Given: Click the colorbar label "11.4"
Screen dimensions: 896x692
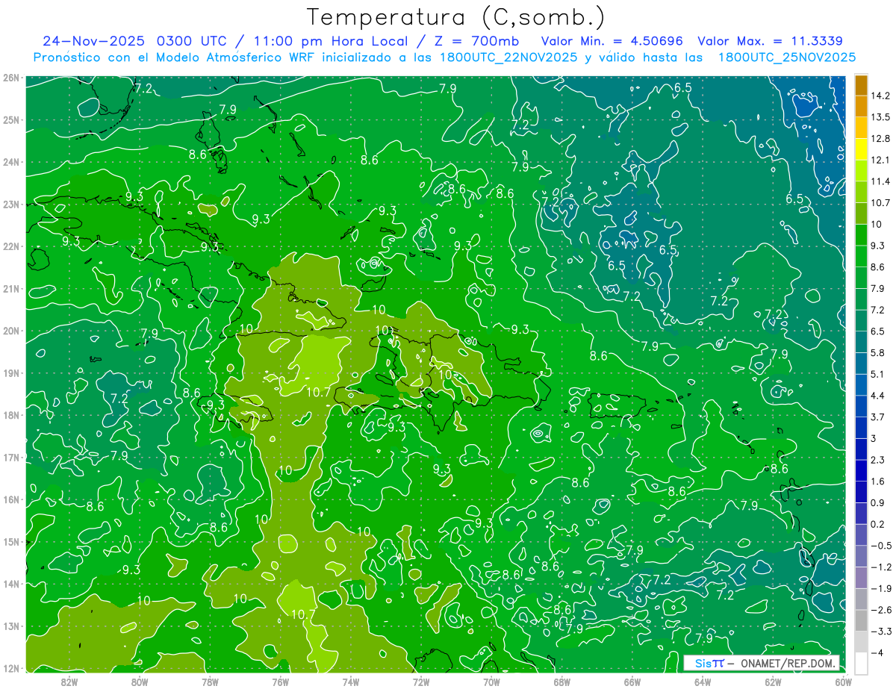Looking at the screenshot, I should tap(880, 181).
